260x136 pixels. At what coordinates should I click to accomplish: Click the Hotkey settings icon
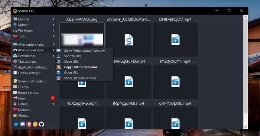coord(15,73)
